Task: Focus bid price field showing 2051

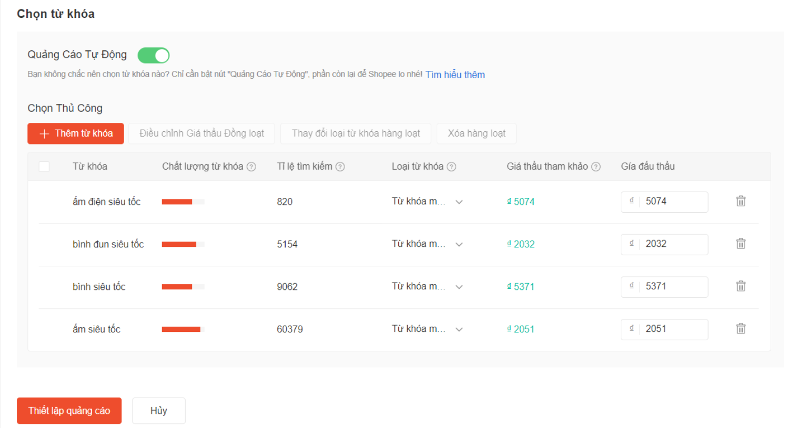Action: pyautogui.click(x=664, y=329)
